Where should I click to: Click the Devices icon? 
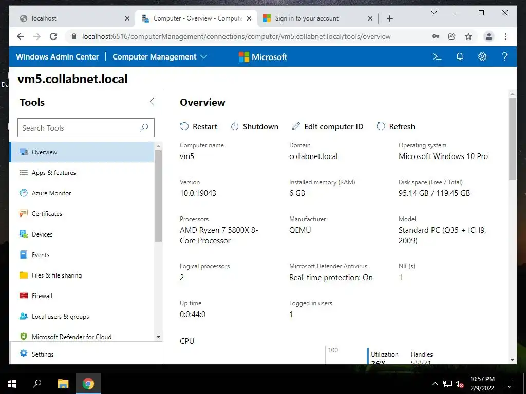24,234
